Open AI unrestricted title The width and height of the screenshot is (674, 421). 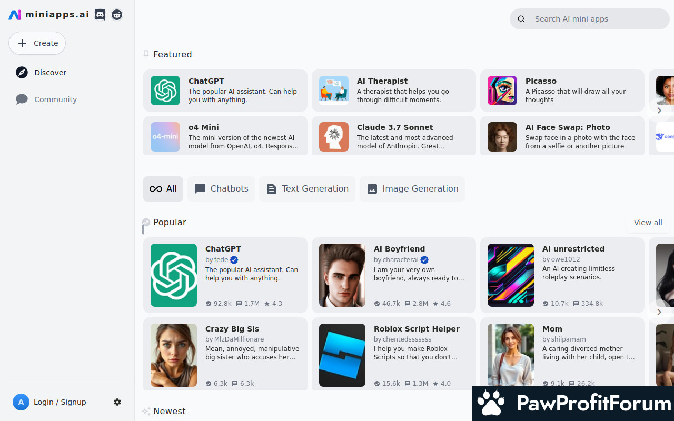click(x=573, y=249)
